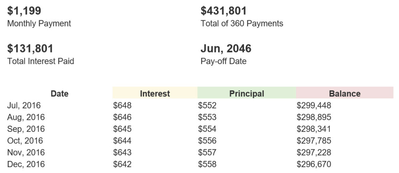The height and width of the screenshot is (173, 399).
Task: Click the Total Interest Paid label
Action: (x=41, y=61)
